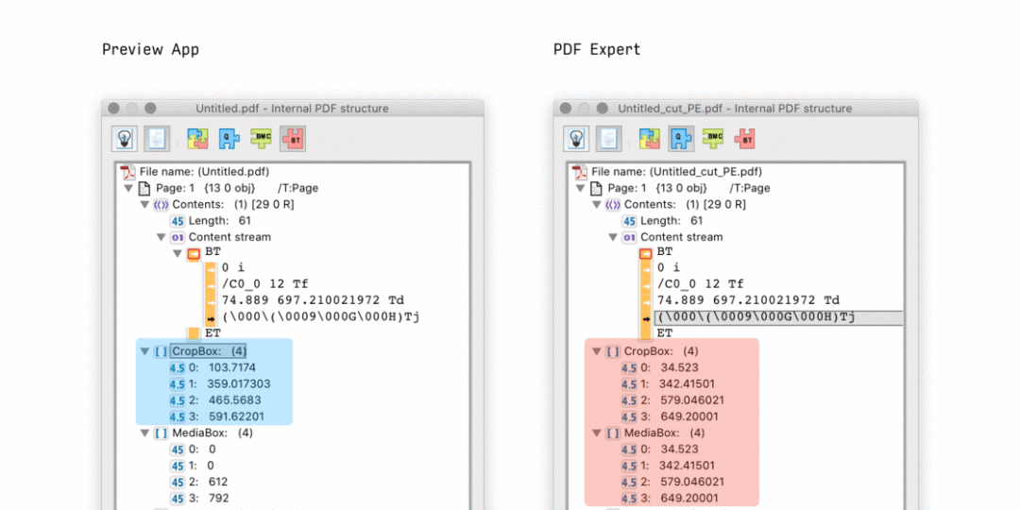Toggle green BMC puzzle icon in Untitled_cut_PE.pdf window
Screen dimensions: 1020x510
coord(713,139)
